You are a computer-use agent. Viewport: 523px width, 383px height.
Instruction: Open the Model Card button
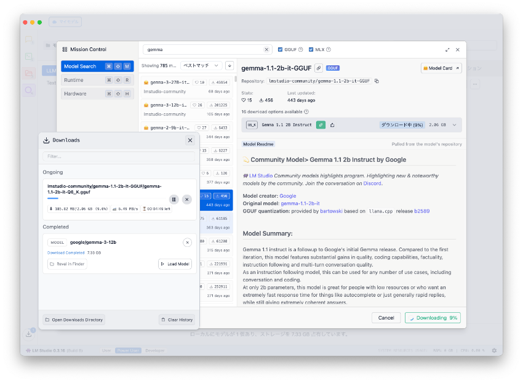click(x=441, y=68)
